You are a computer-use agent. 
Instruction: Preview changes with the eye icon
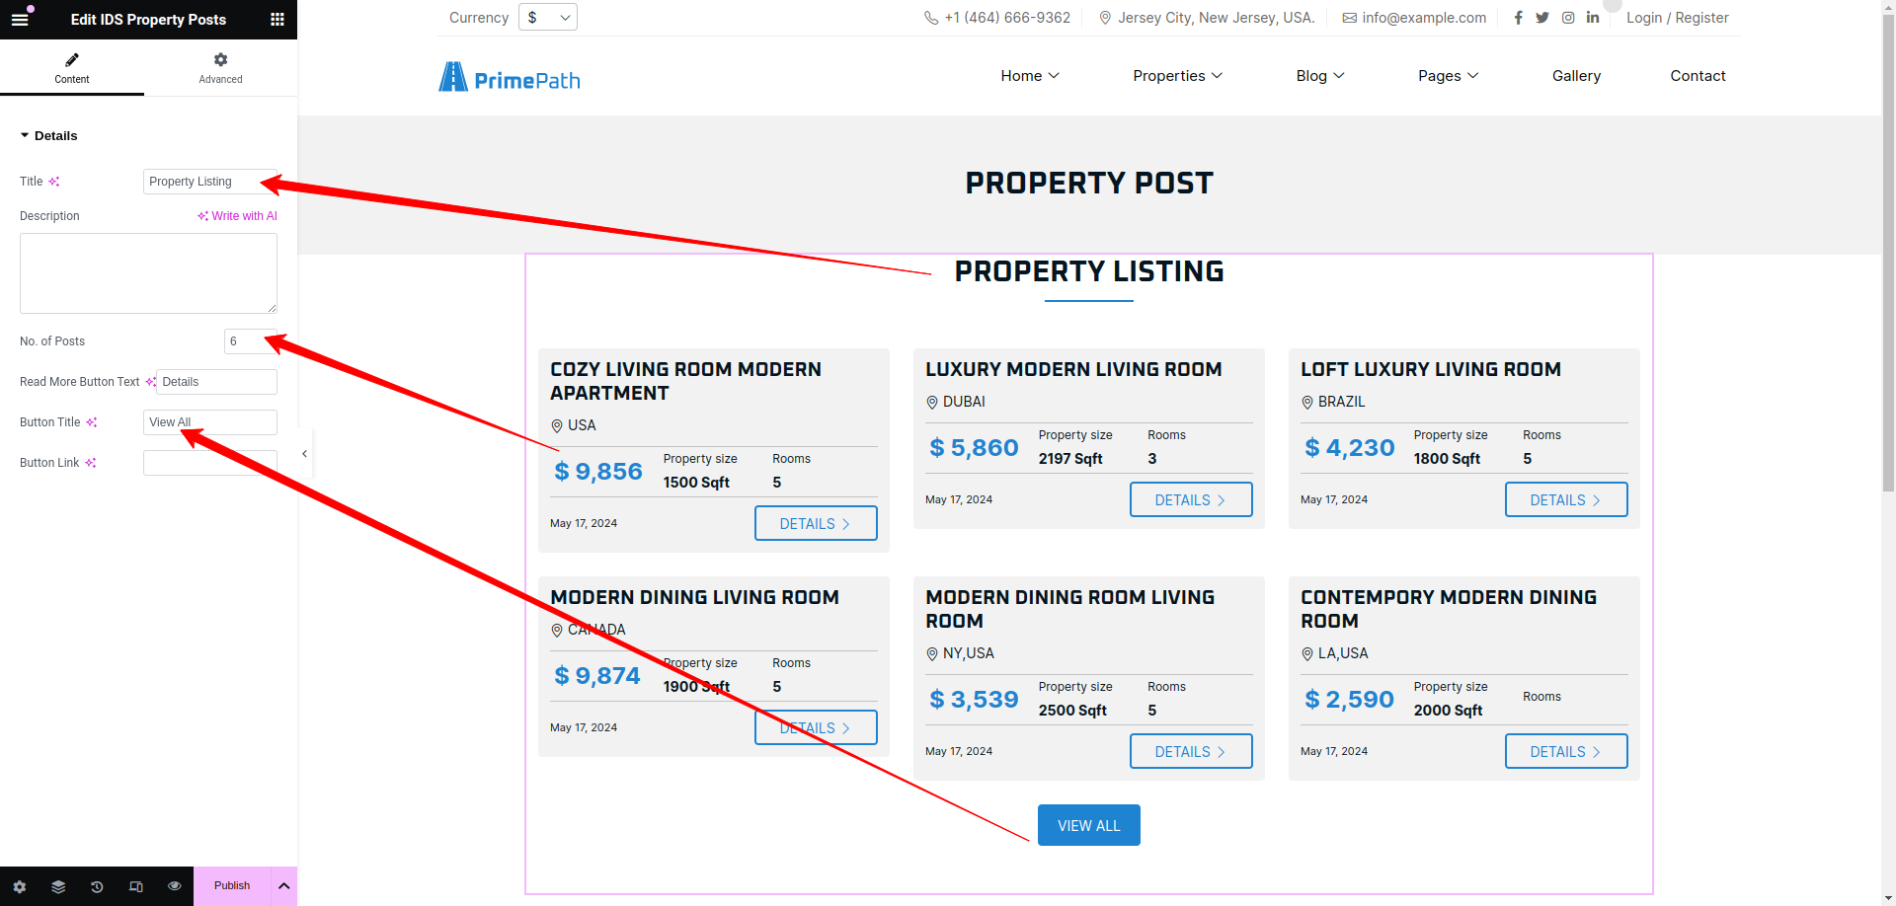pyautogui.click(x=175, y=886)
